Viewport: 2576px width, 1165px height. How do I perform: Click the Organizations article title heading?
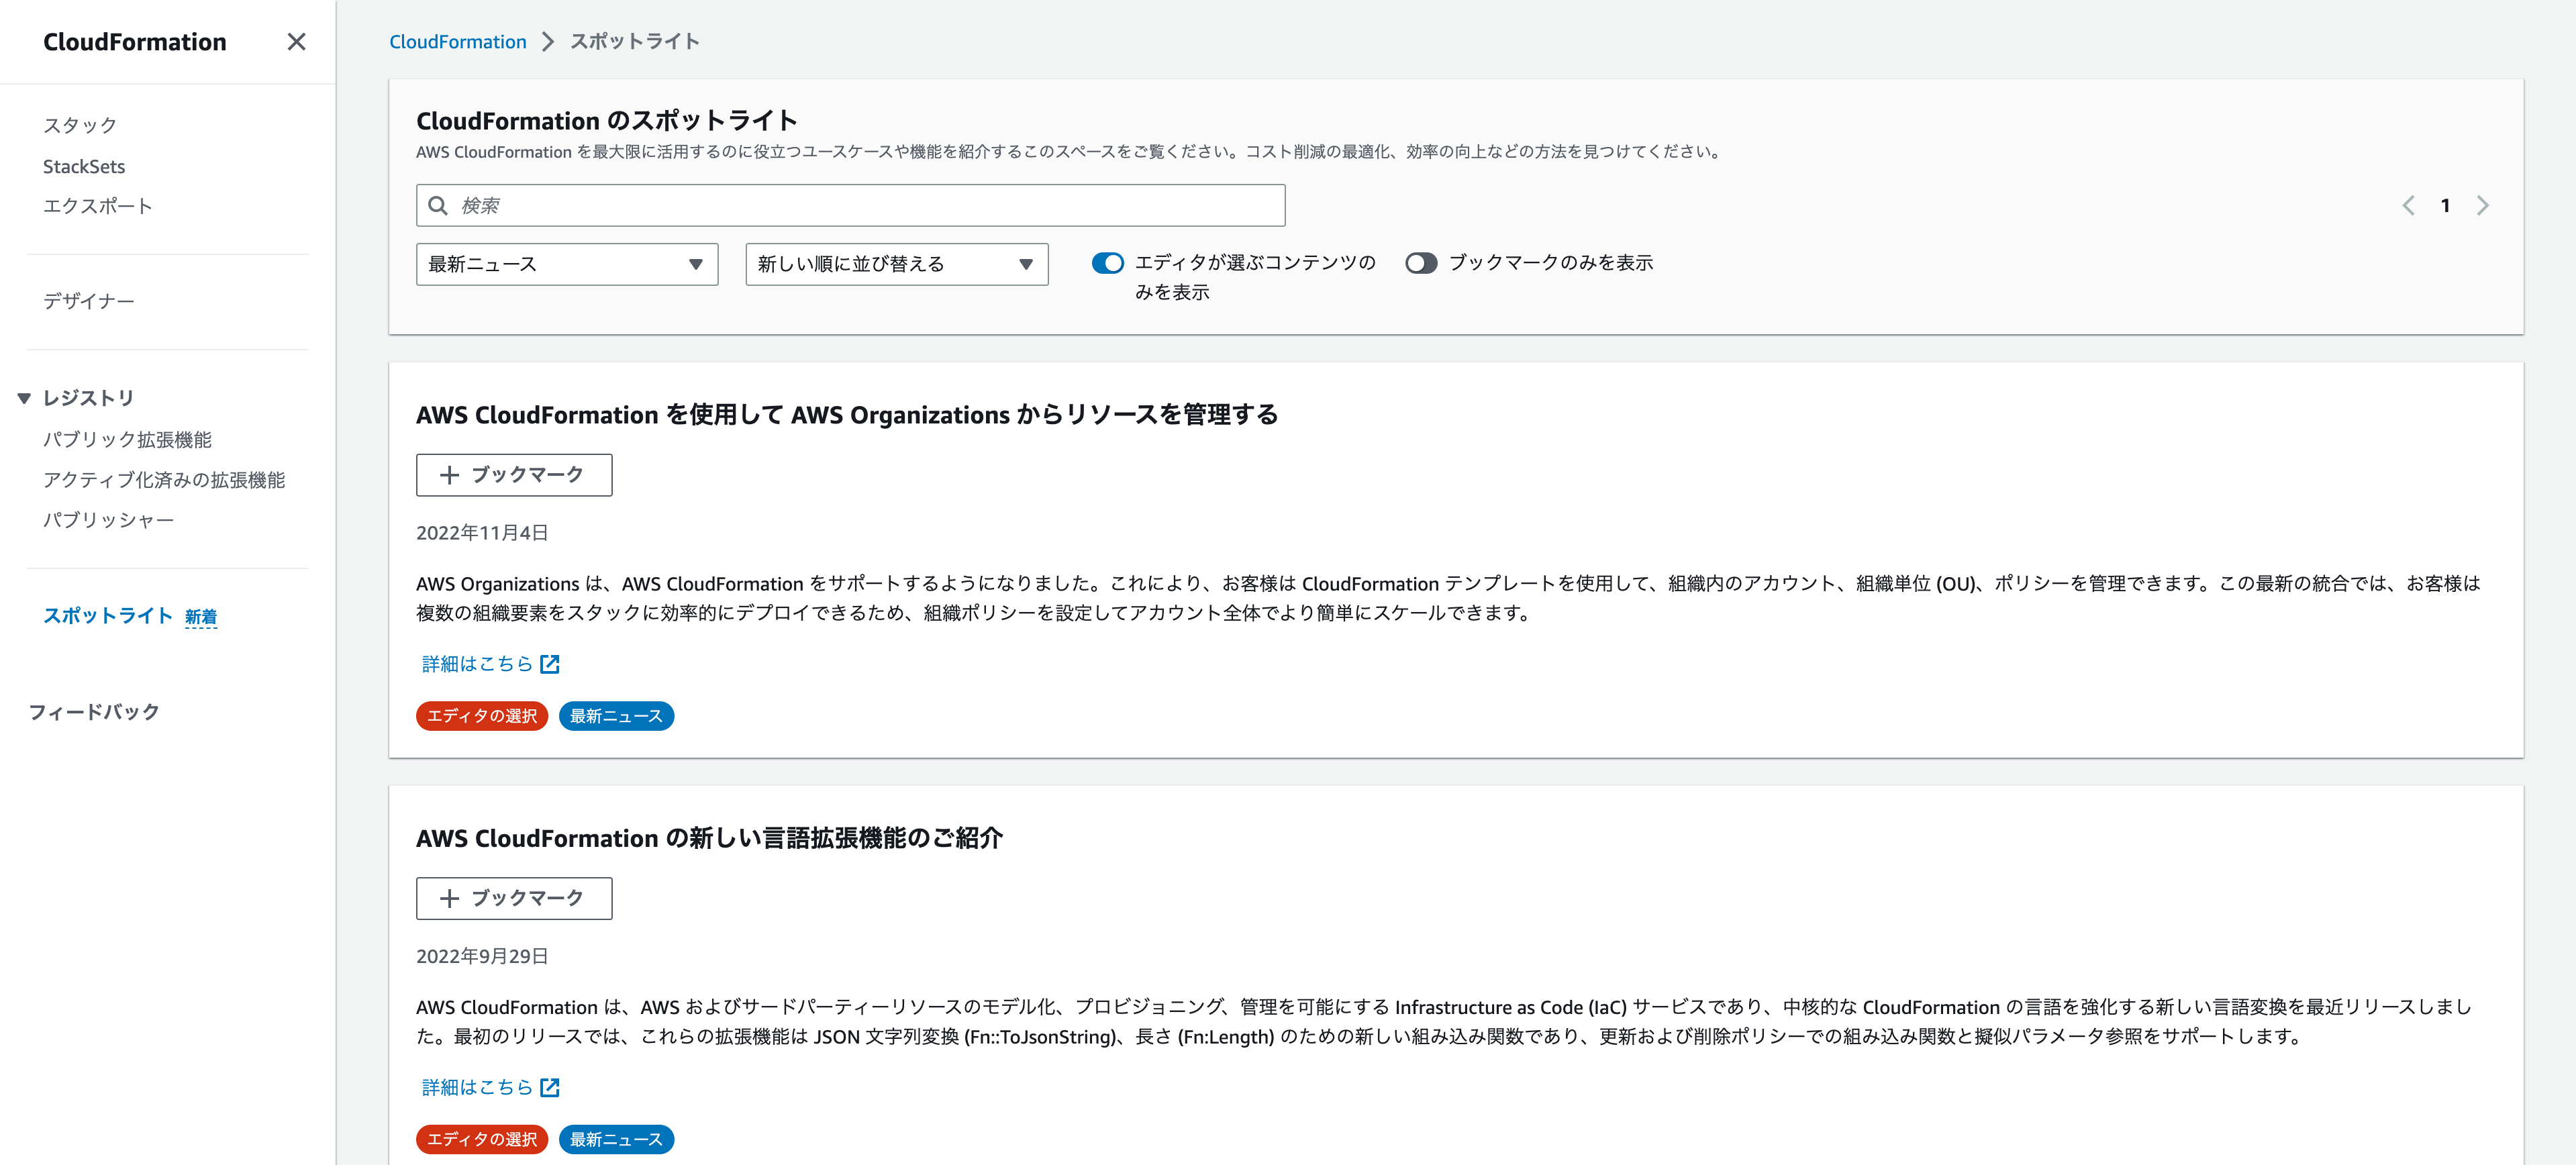pos(847,415)
